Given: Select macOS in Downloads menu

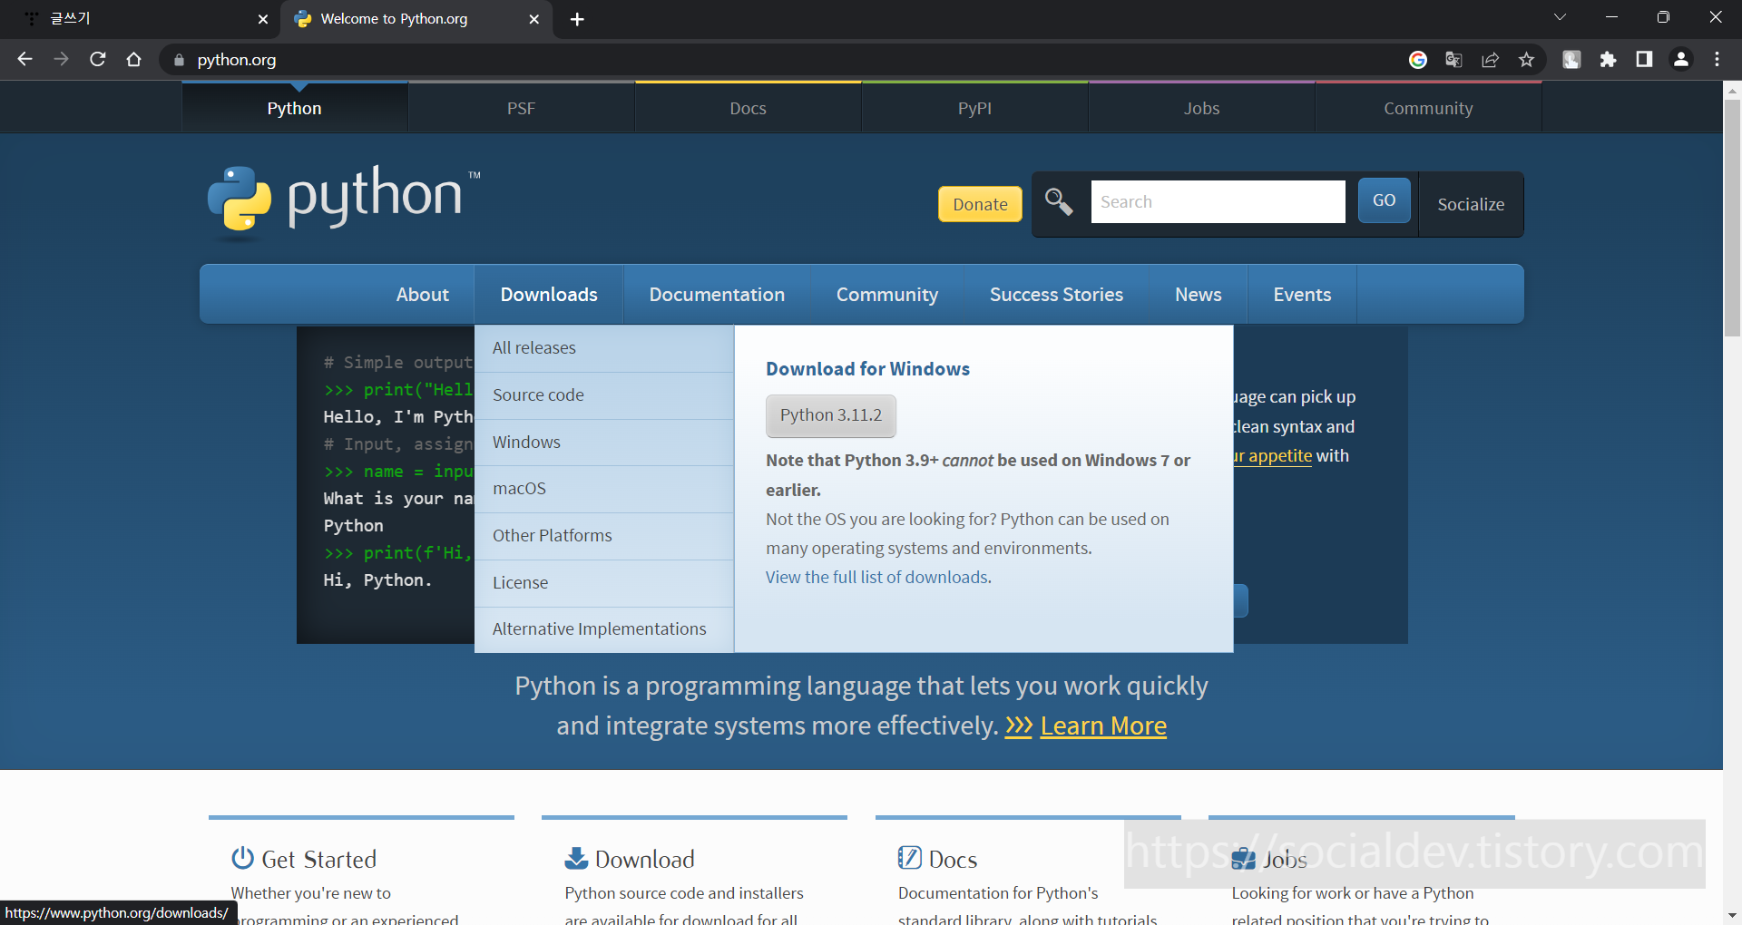Looking at the screenshot, I should [x=603, y=489].
